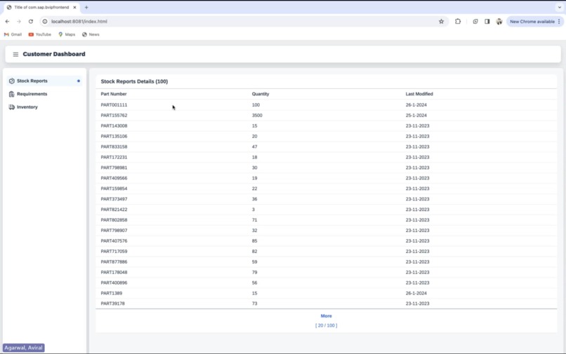Select row PART821422

point(326,210)
